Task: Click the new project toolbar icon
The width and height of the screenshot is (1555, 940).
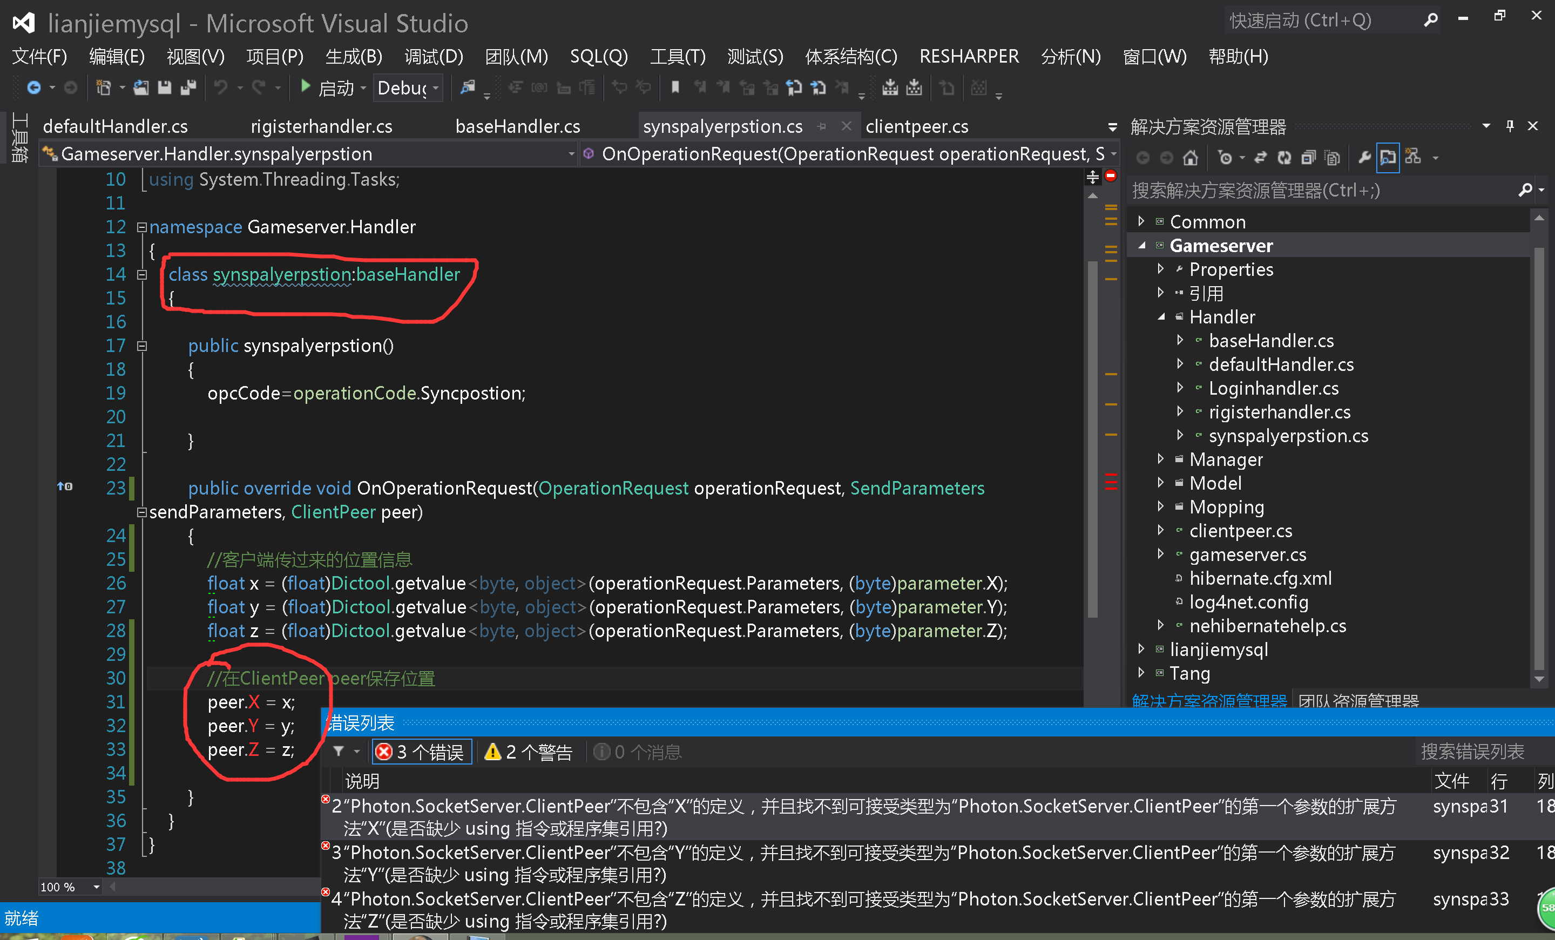Action: point(103,87)
